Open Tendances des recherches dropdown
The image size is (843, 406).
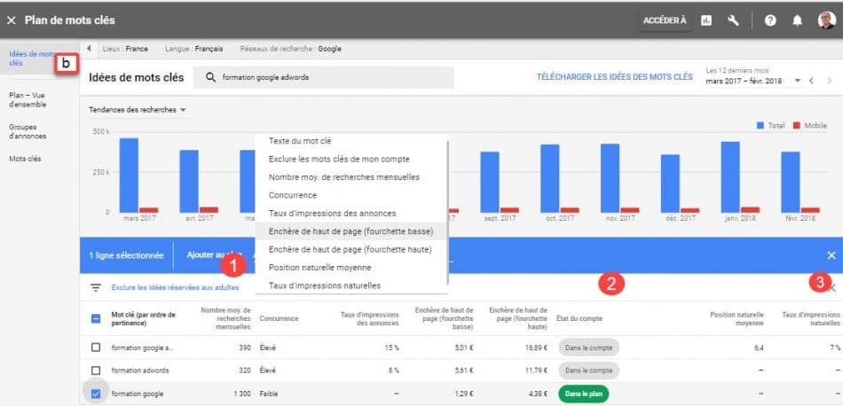coord(137,110)
